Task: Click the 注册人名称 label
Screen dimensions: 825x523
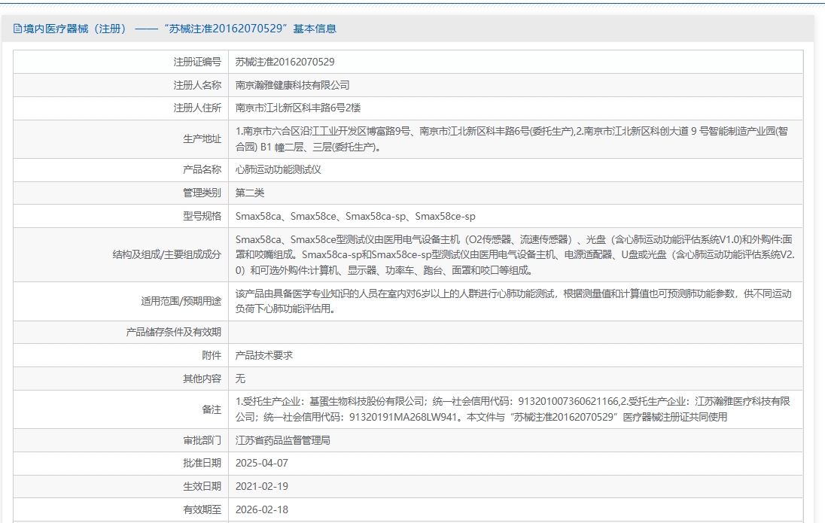Action: [197, 85]
